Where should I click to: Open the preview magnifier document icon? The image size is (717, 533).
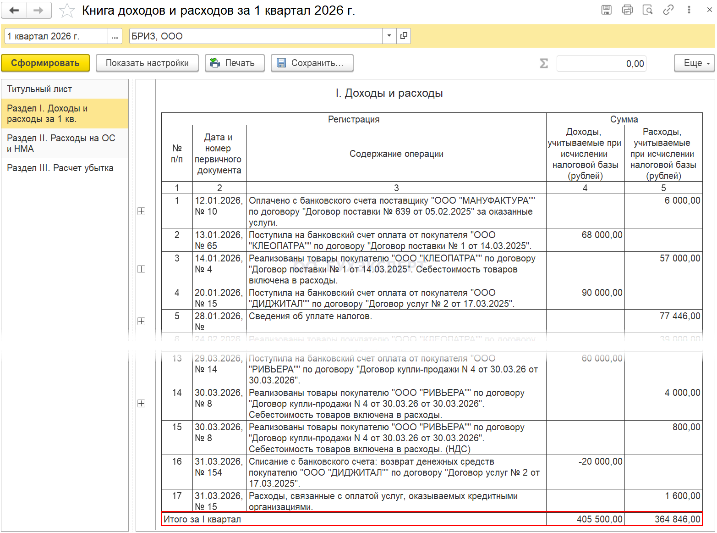tap(647, 10)
